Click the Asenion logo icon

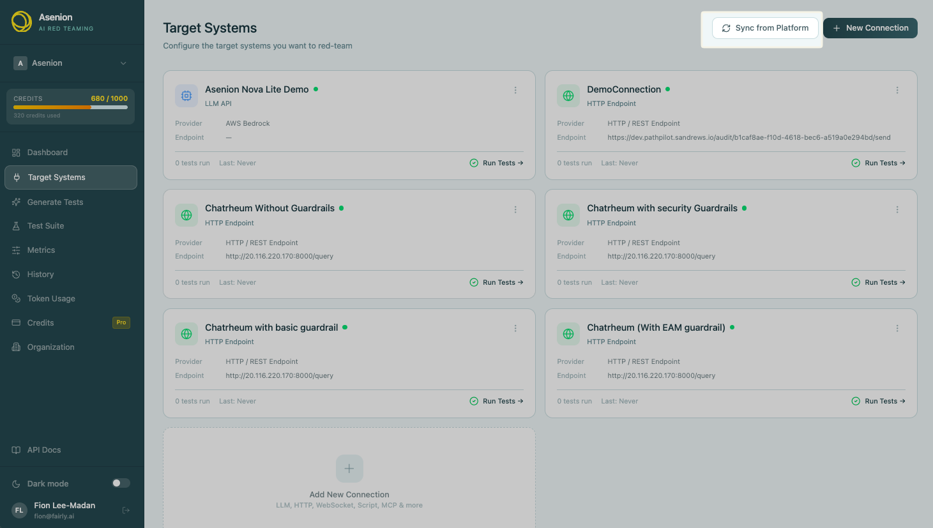pyautogui.click(x=22, y=22)
